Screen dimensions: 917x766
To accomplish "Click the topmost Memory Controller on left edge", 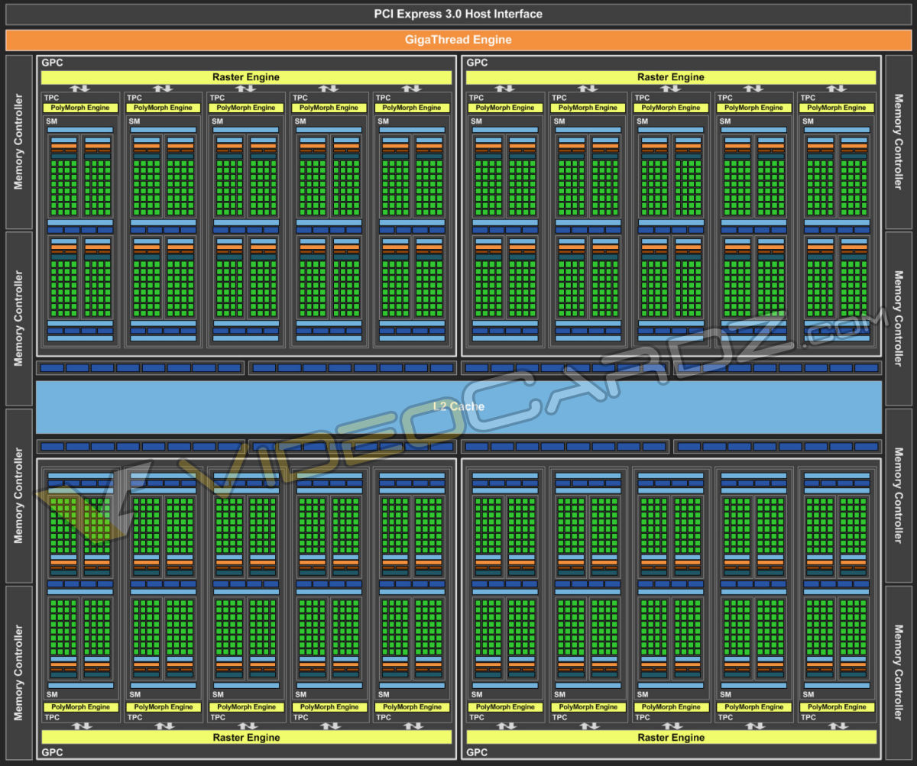I will click(x=19, y=142).
